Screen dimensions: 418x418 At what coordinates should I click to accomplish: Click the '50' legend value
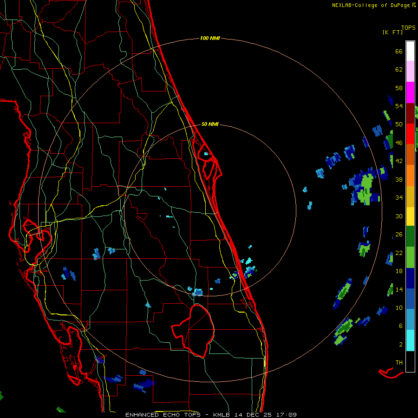(x=399, y=124)
